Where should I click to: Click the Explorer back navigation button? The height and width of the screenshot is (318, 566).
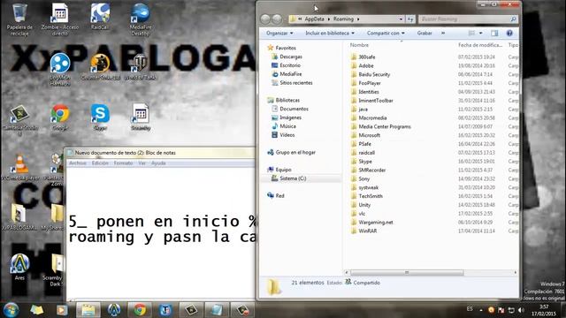coord(265,19)
